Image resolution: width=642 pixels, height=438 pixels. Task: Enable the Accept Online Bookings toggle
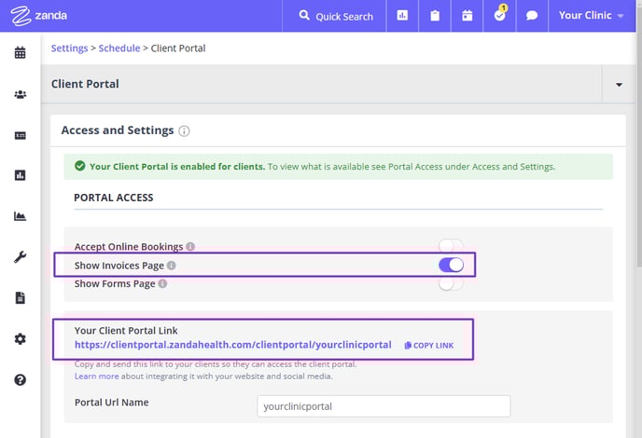(451, 246)
